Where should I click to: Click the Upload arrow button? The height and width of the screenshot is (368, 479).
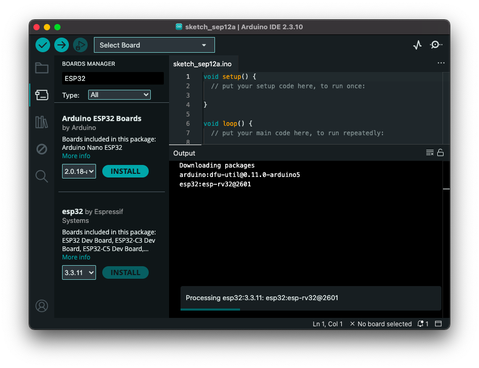pyautogui.click(x=62, y=45)
